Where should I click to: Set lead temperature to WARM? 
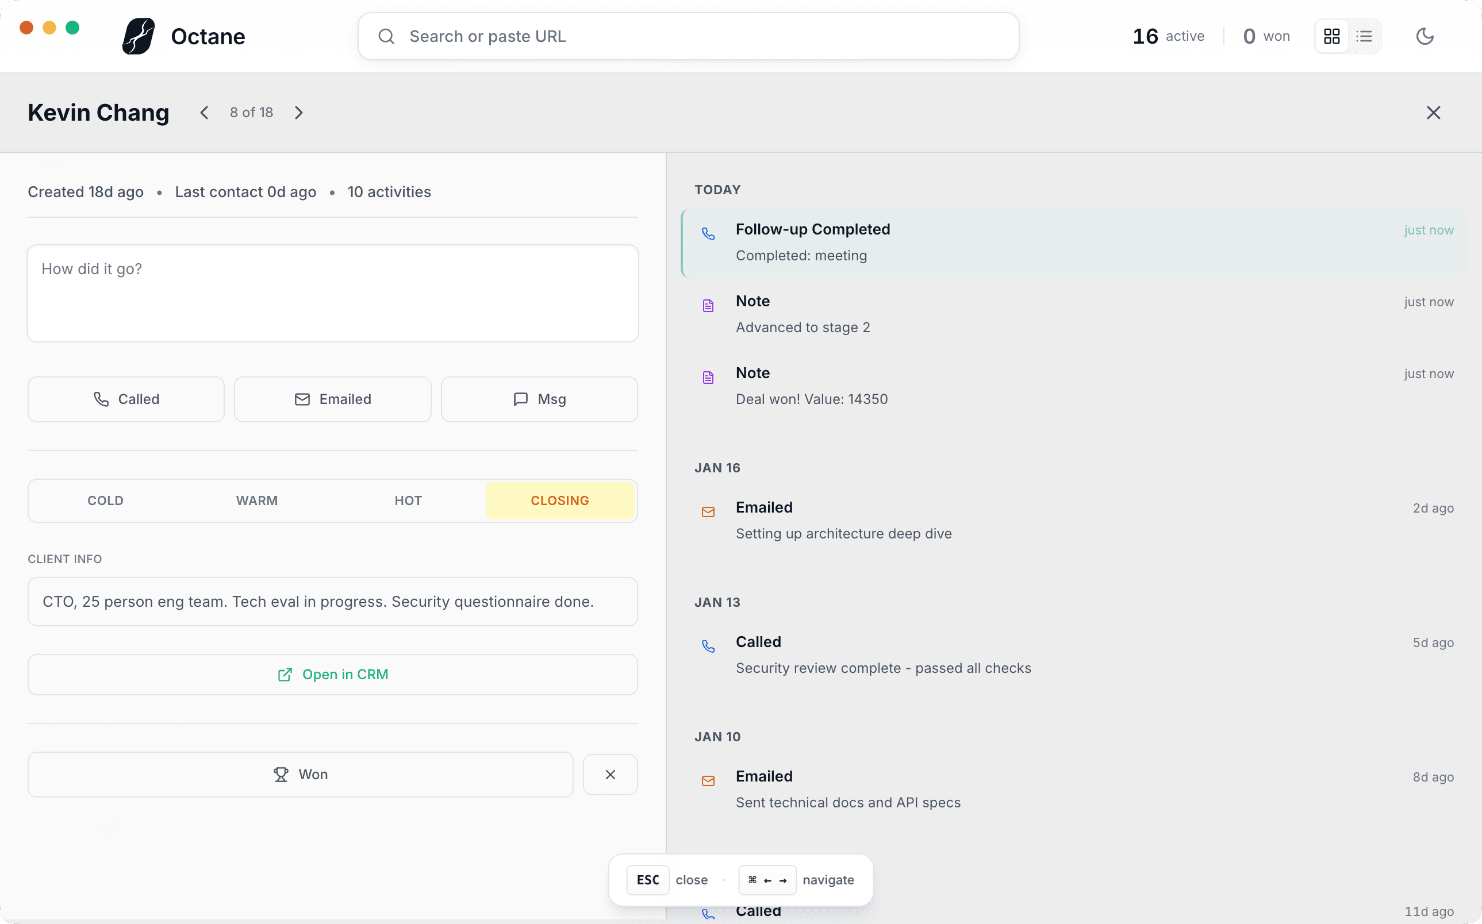257,500
